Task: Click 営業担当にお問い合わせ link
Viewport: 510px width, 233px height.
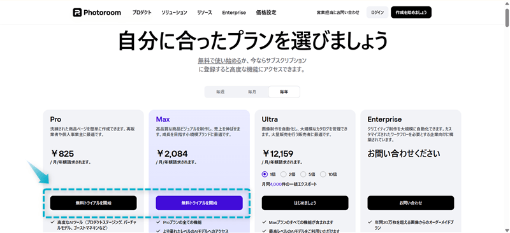Action: pyautogui.click(x=338, y=13)
